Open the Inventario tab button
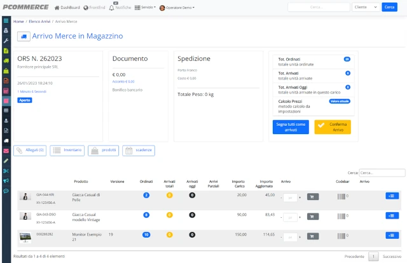This screenshot has height=263, width=407. 67,151
